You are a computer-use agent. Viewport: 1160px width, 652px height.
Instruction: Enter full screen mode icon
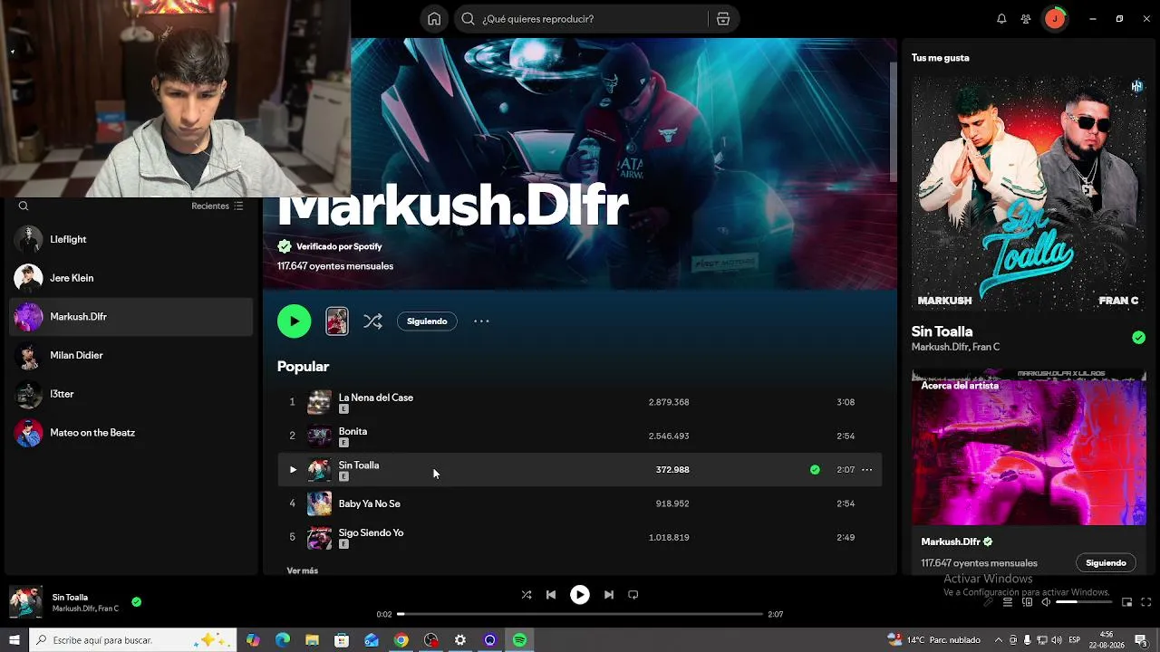(x=1146, y=602)
